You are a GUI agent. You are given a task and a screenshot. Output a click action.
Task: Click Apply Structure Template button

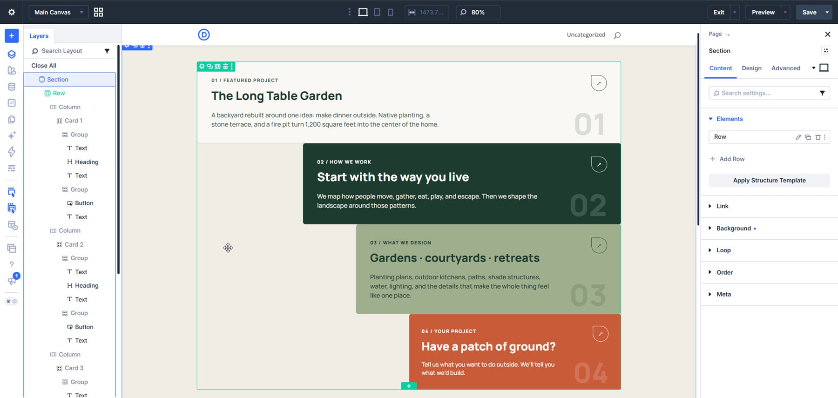769,181
